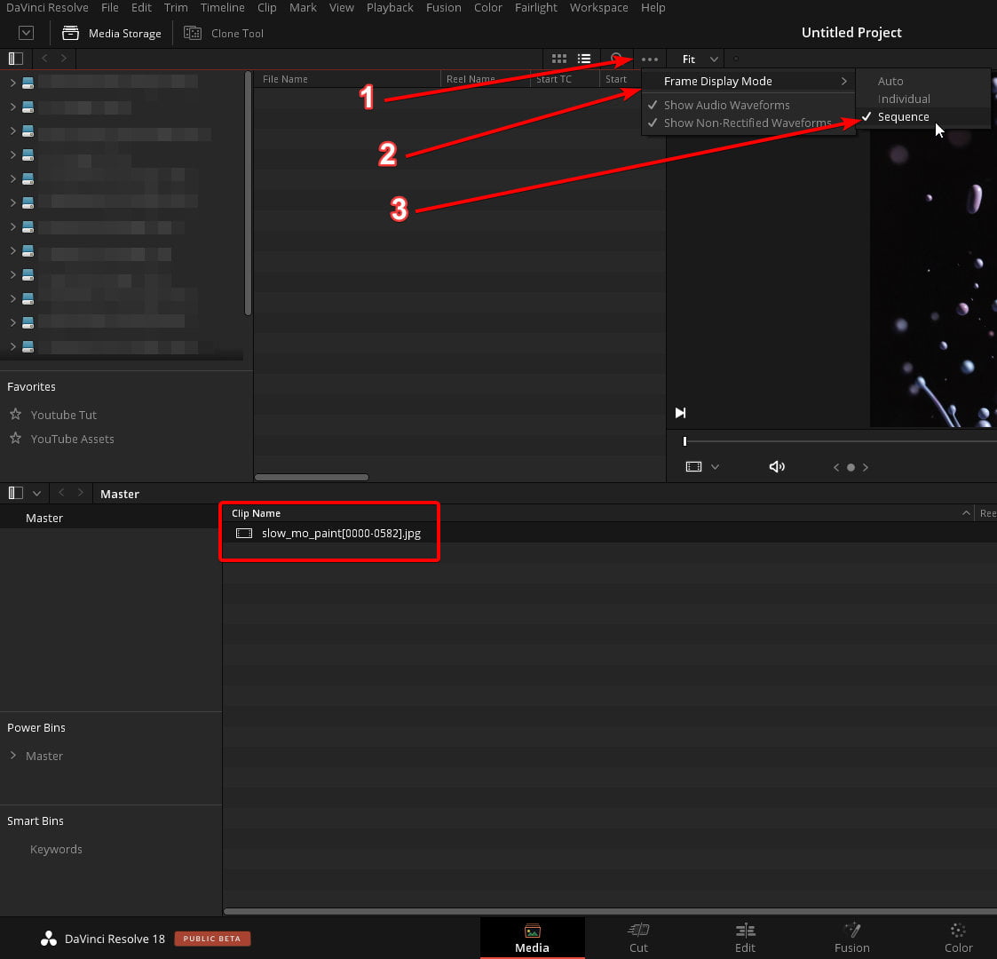
Task: Select the slow_mo_paint image sequence clip
Action: pyautogui.click(x=341, y=533)
